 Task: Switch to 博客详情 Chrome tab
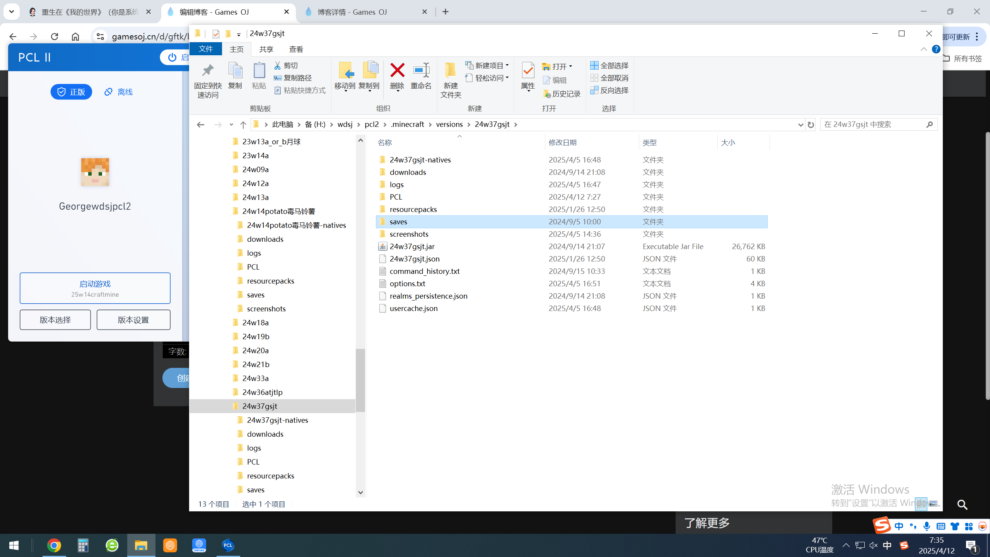click(365, 12)
